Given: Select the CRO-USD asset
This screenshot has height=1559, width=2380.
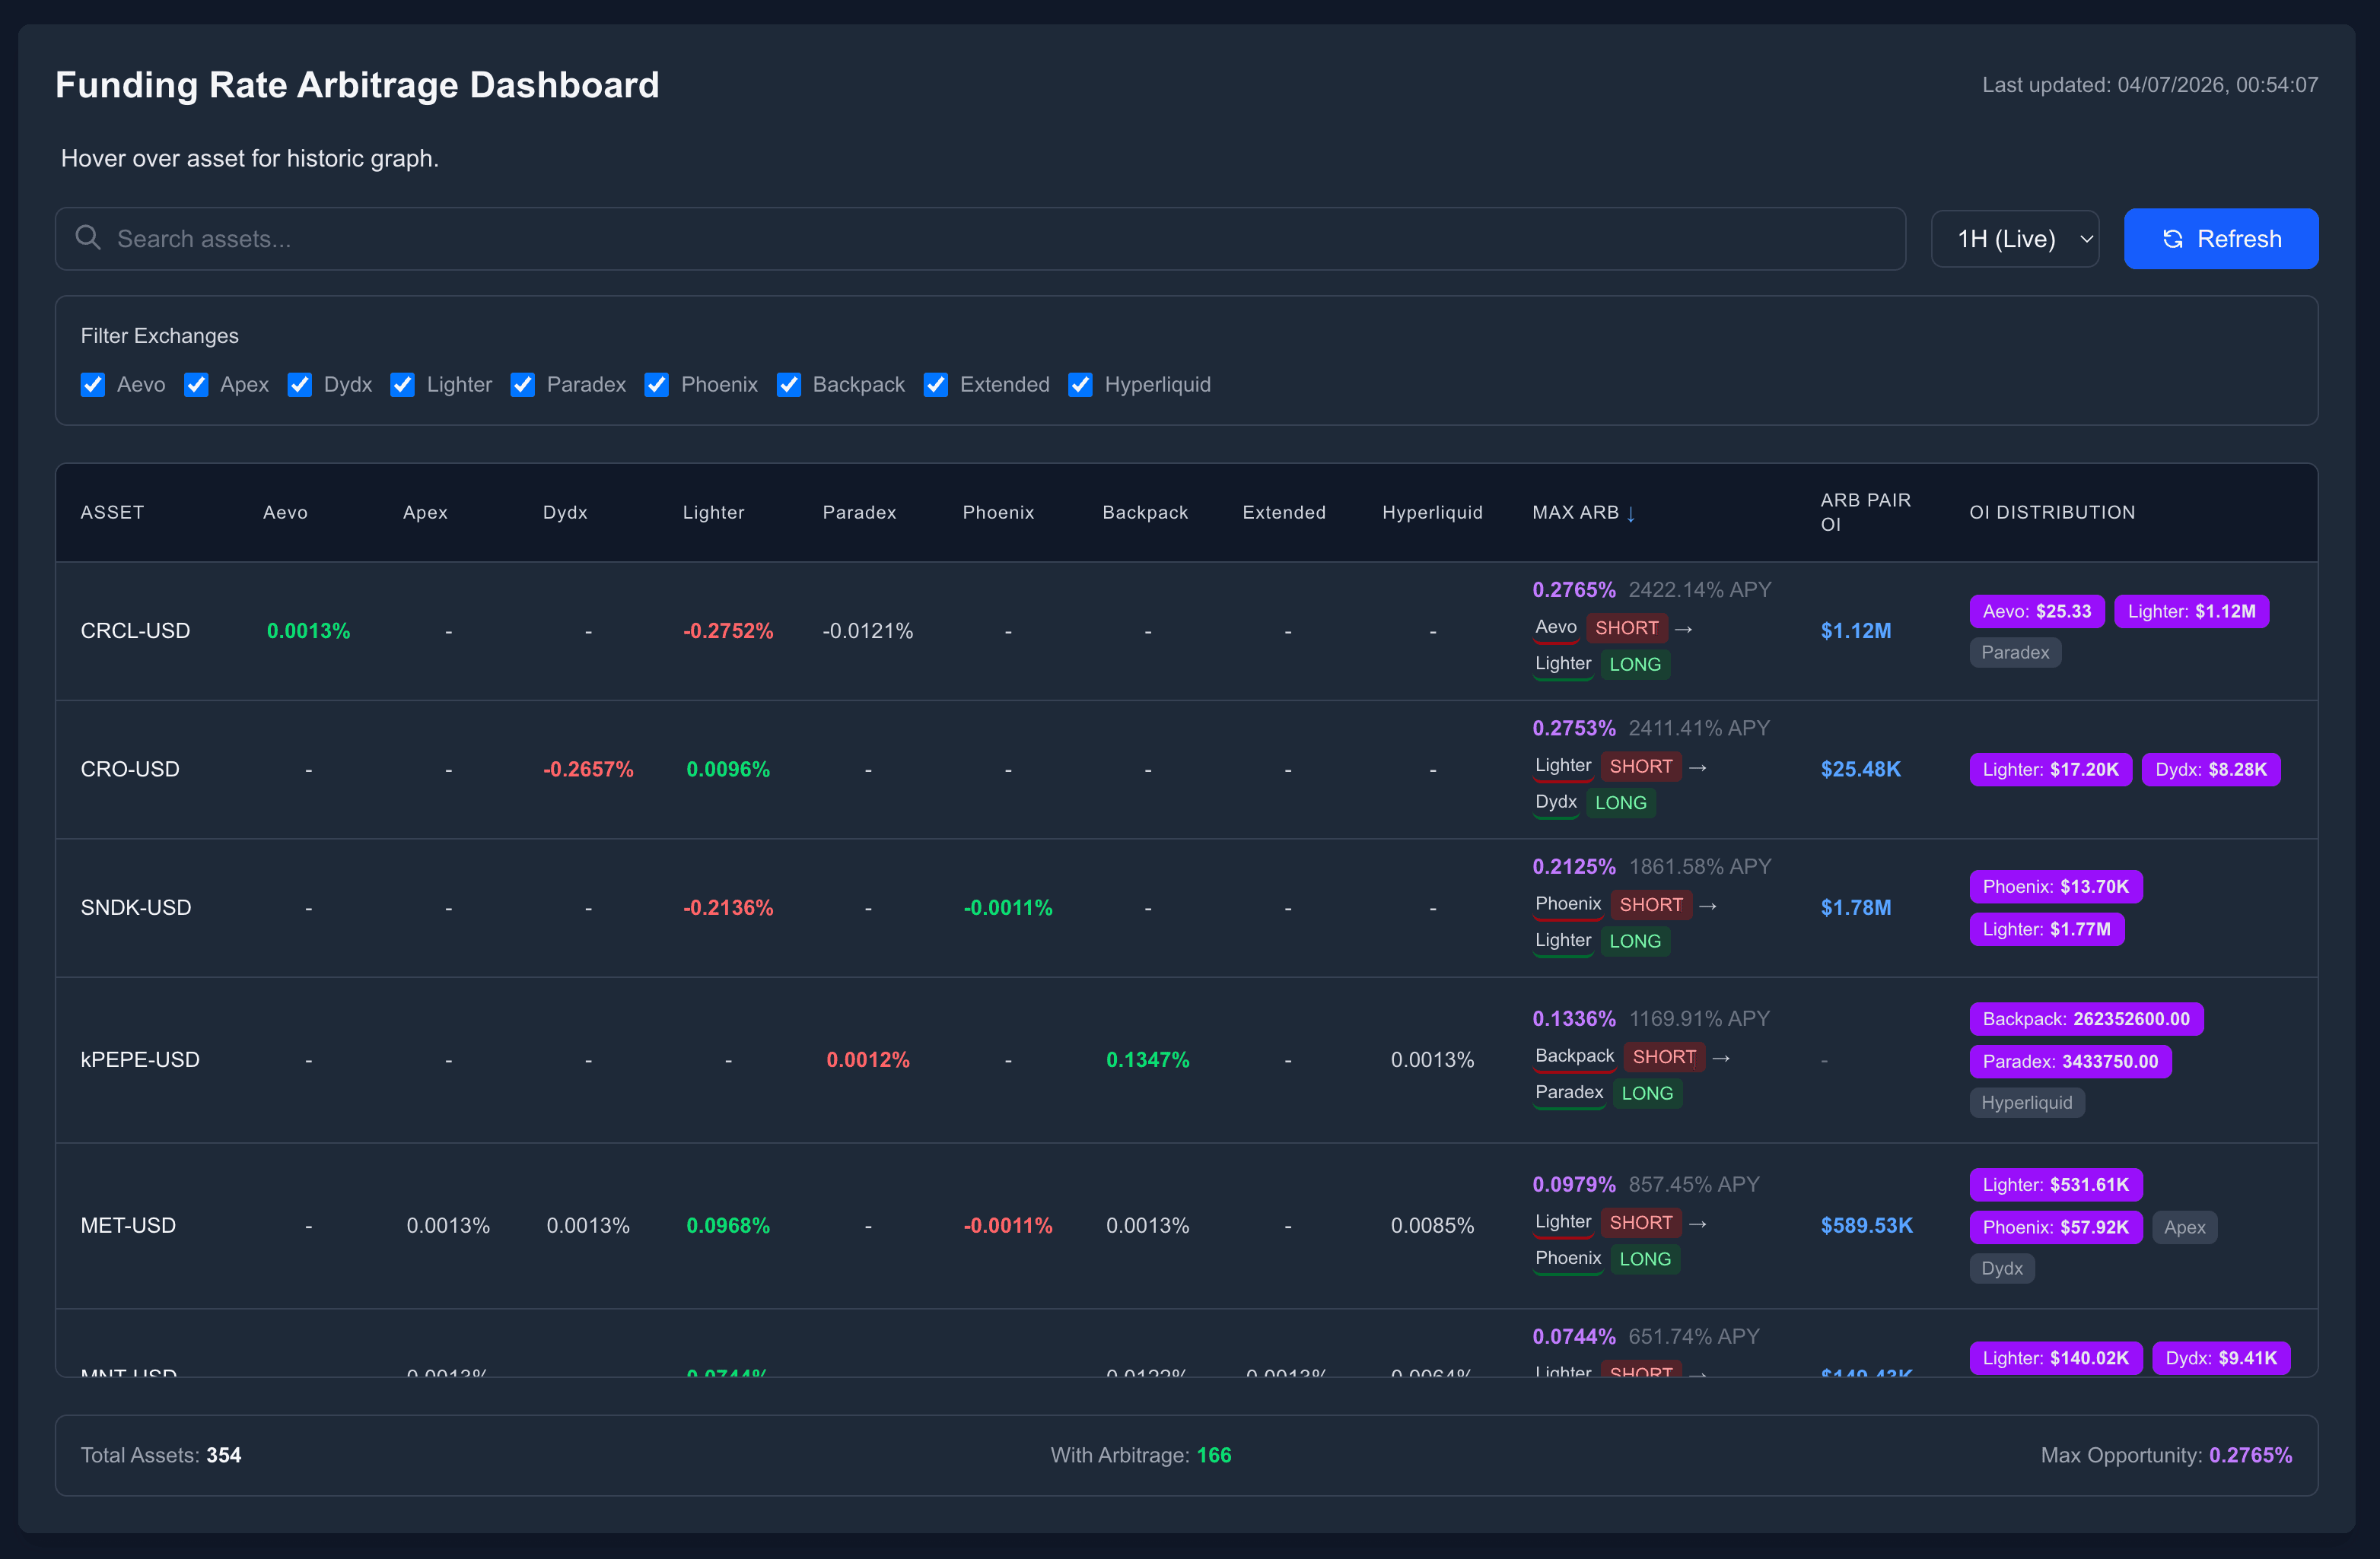Looking at the screenshot, I should (130, 770).
